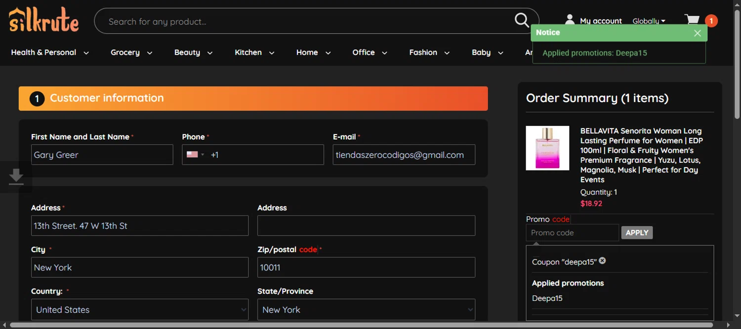The image size is (741, 329).
Task: Click the City field
Action: pyautogui.click(x=140, y=267)
